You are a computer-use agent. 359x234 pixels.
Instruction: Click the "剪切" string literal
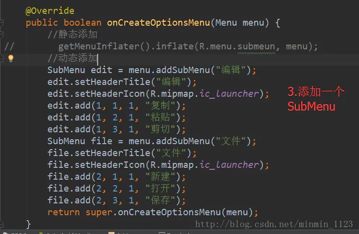(160, 129)
